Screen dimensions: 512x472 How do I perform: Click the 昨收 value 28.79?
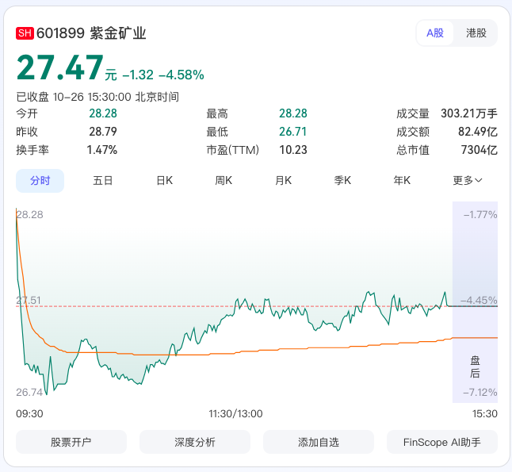point(103,132)
